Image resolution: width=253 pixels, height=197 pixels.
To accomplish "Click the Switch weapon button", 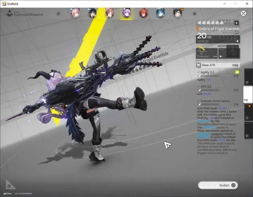I will click(x=218, y=185).
